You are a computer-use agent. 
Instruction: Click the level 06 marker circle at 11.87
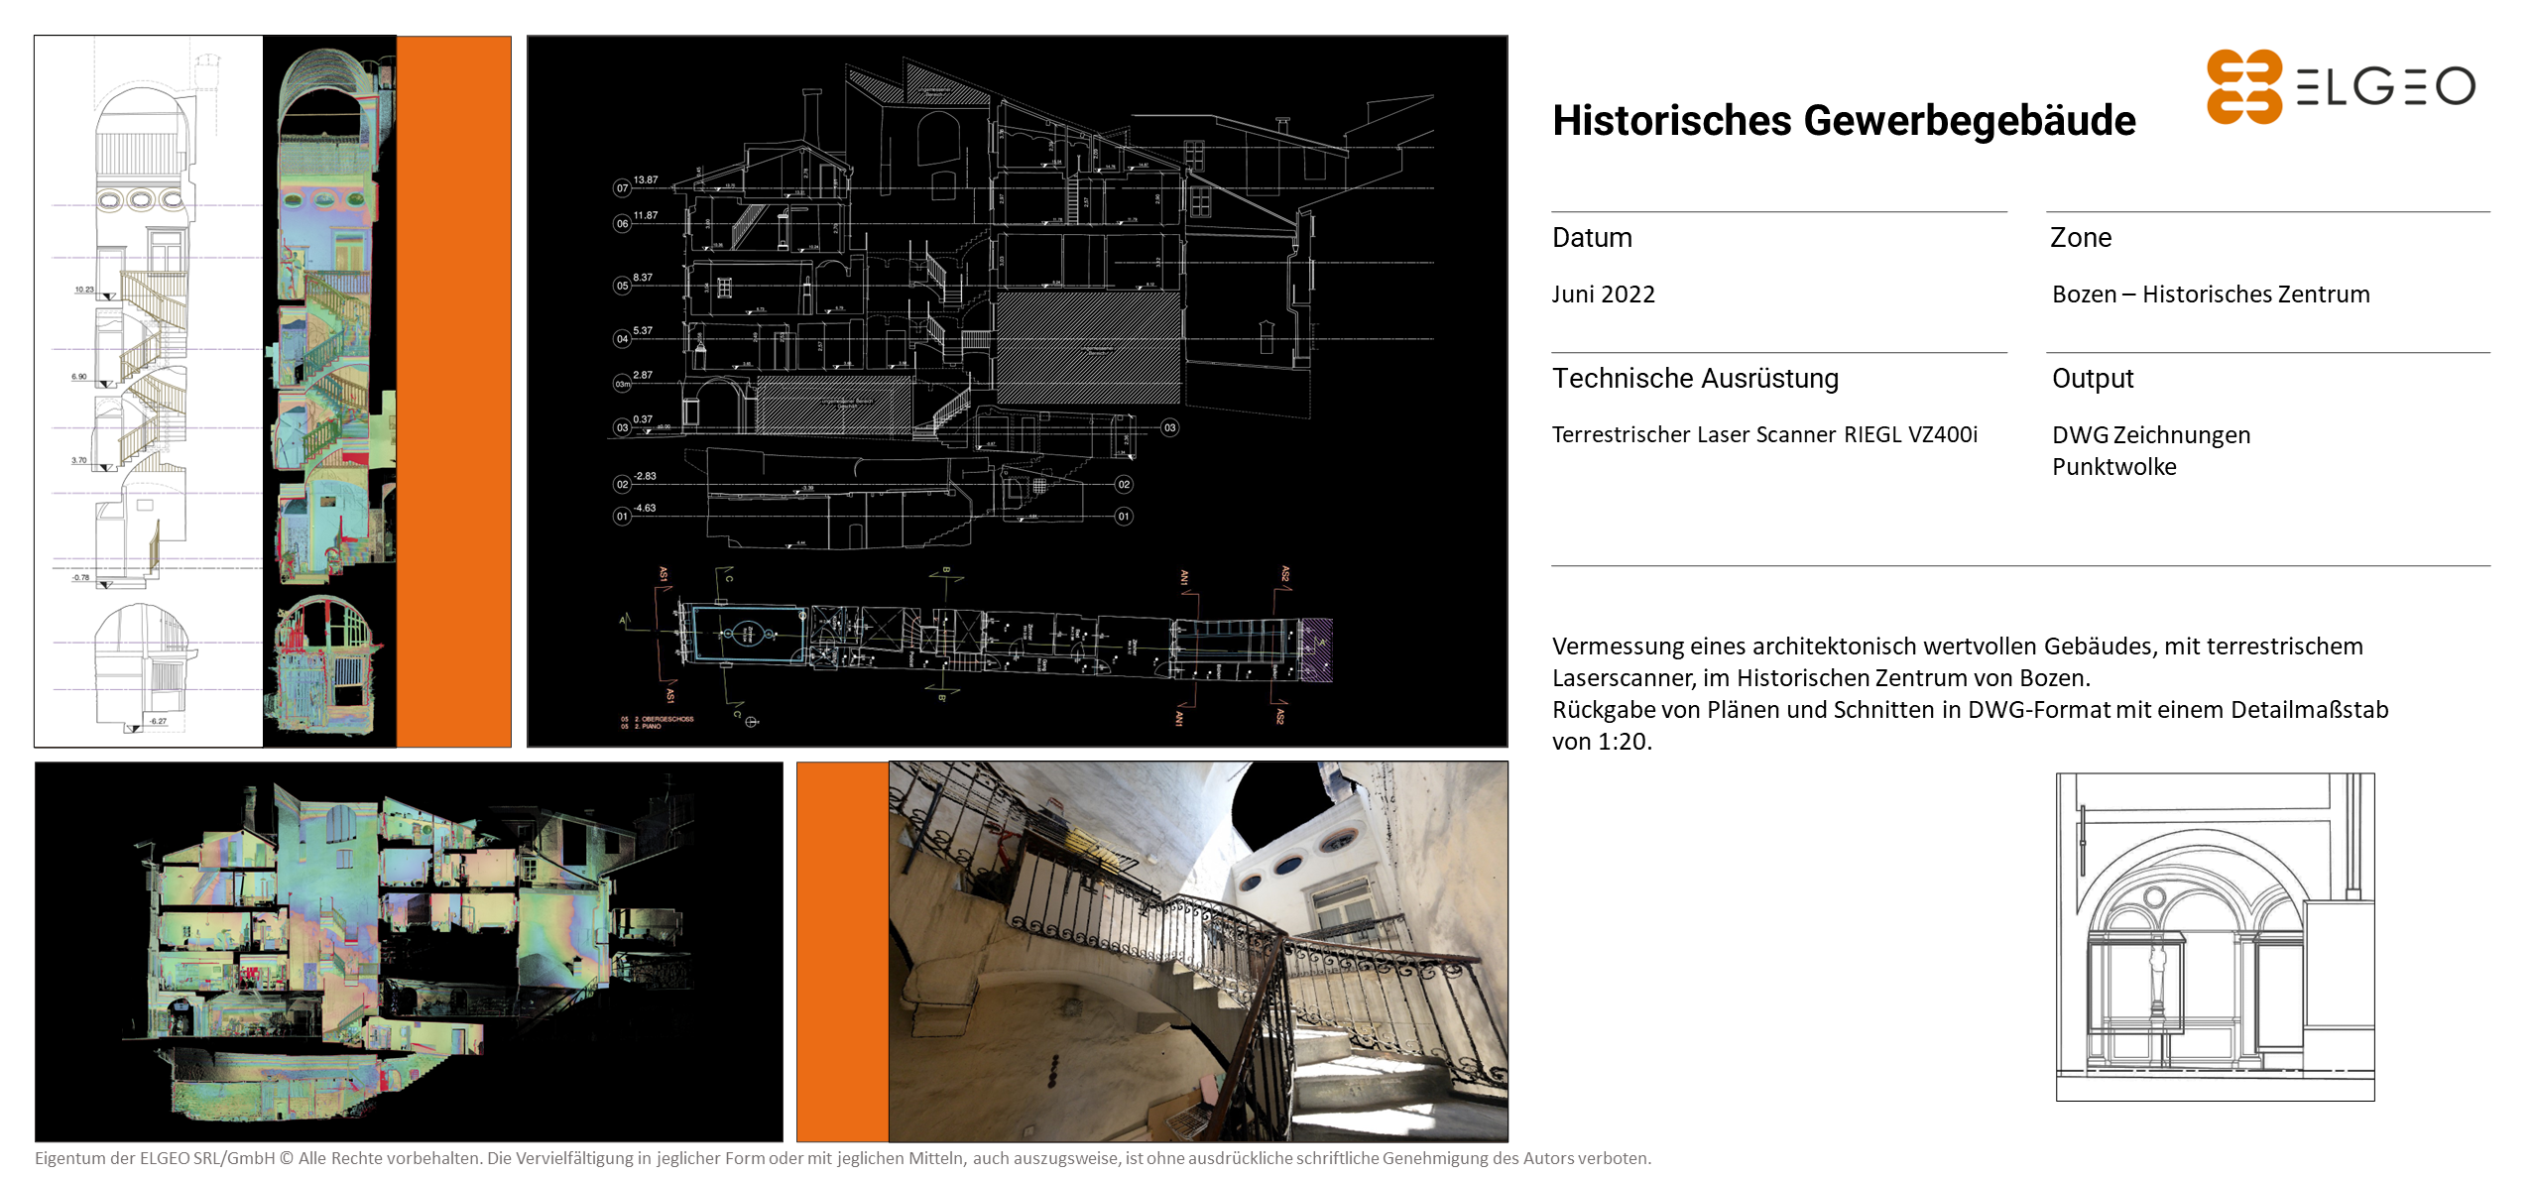[622, 224]
